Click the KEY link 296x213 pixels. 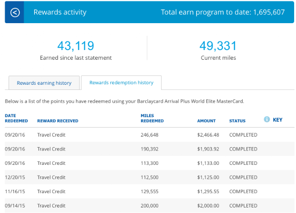tap(277, 120)
